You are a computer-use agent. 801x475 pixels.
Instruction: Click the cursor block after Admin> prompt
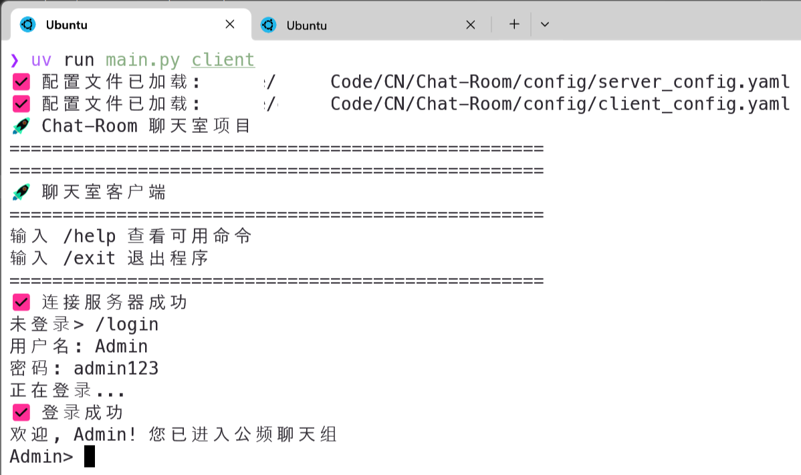coord(90,456)
